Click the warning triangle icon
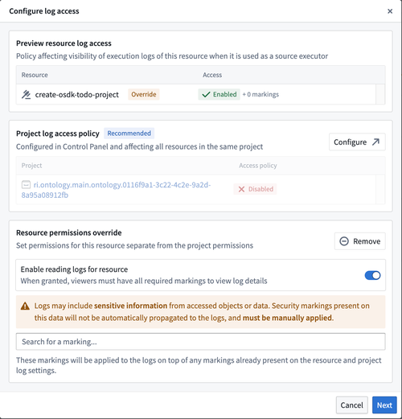The height and width of the screenshot is (419, 402). coord(25,306)
